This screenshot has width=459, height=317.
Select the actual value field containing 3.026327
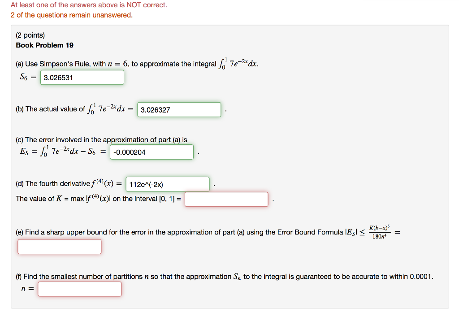[x=178, y=109]
